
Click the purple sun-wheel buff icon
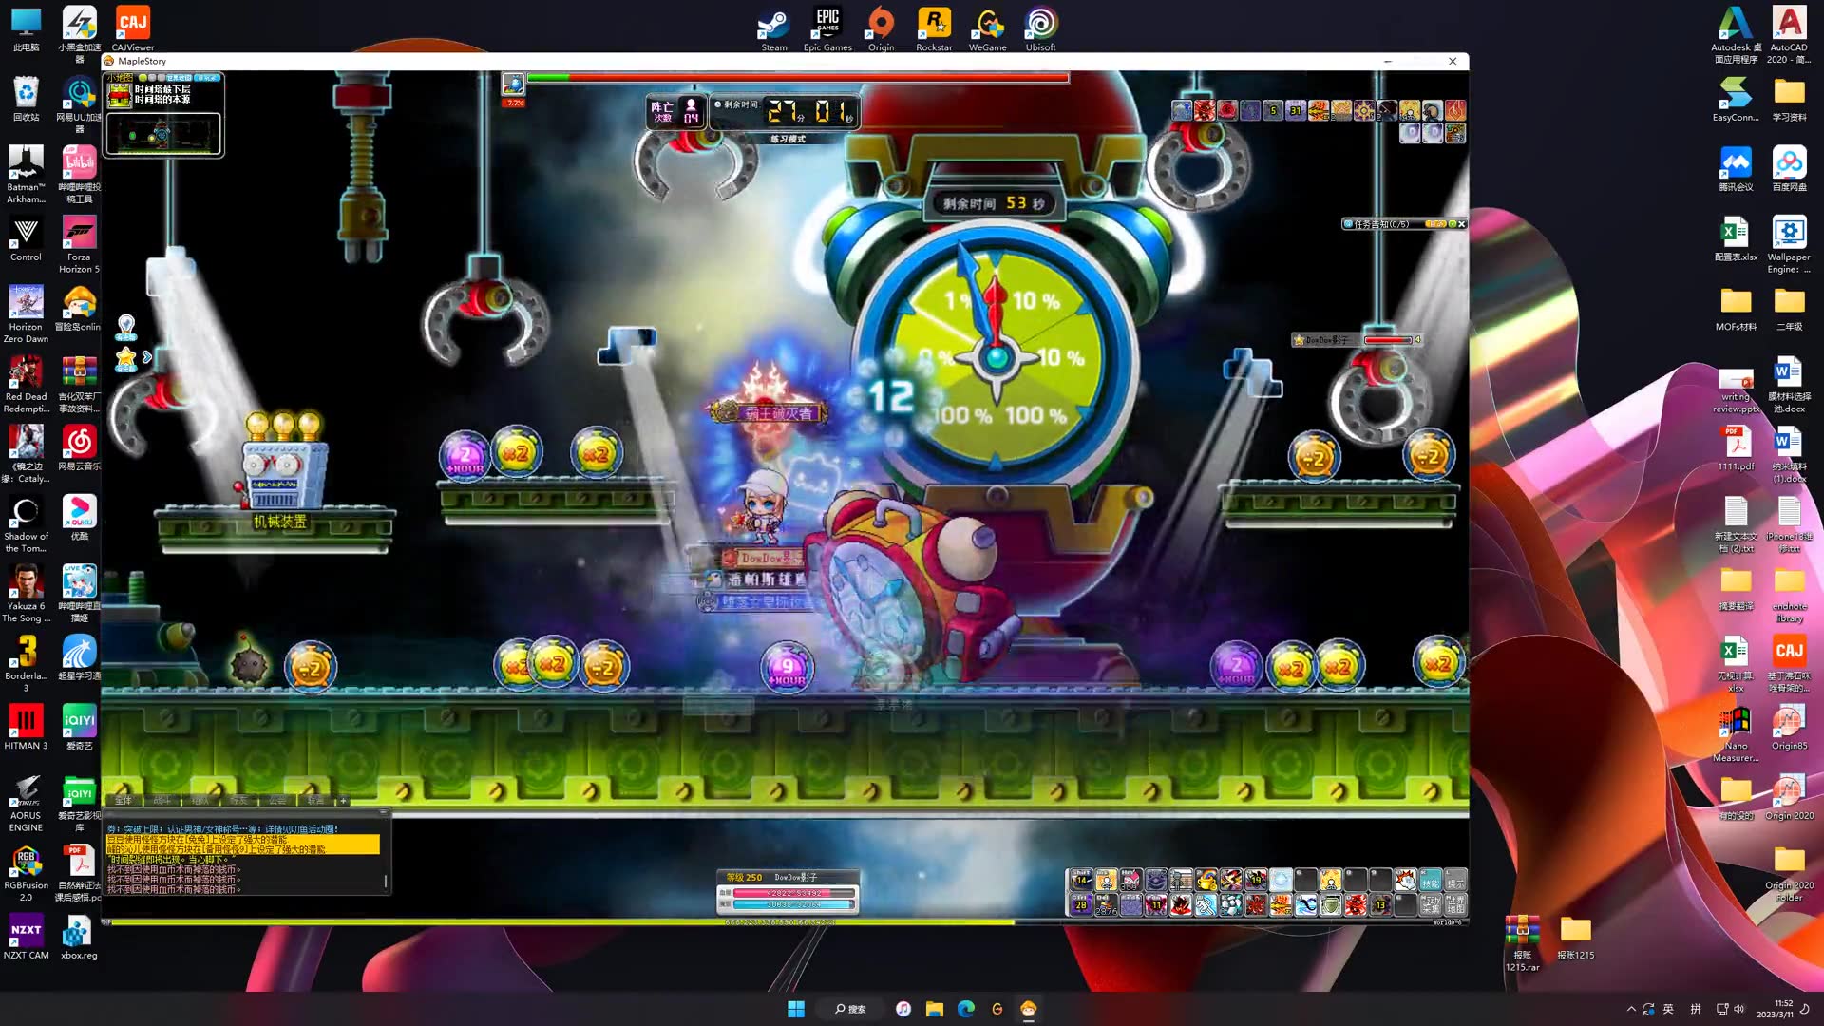(1364, 110)
